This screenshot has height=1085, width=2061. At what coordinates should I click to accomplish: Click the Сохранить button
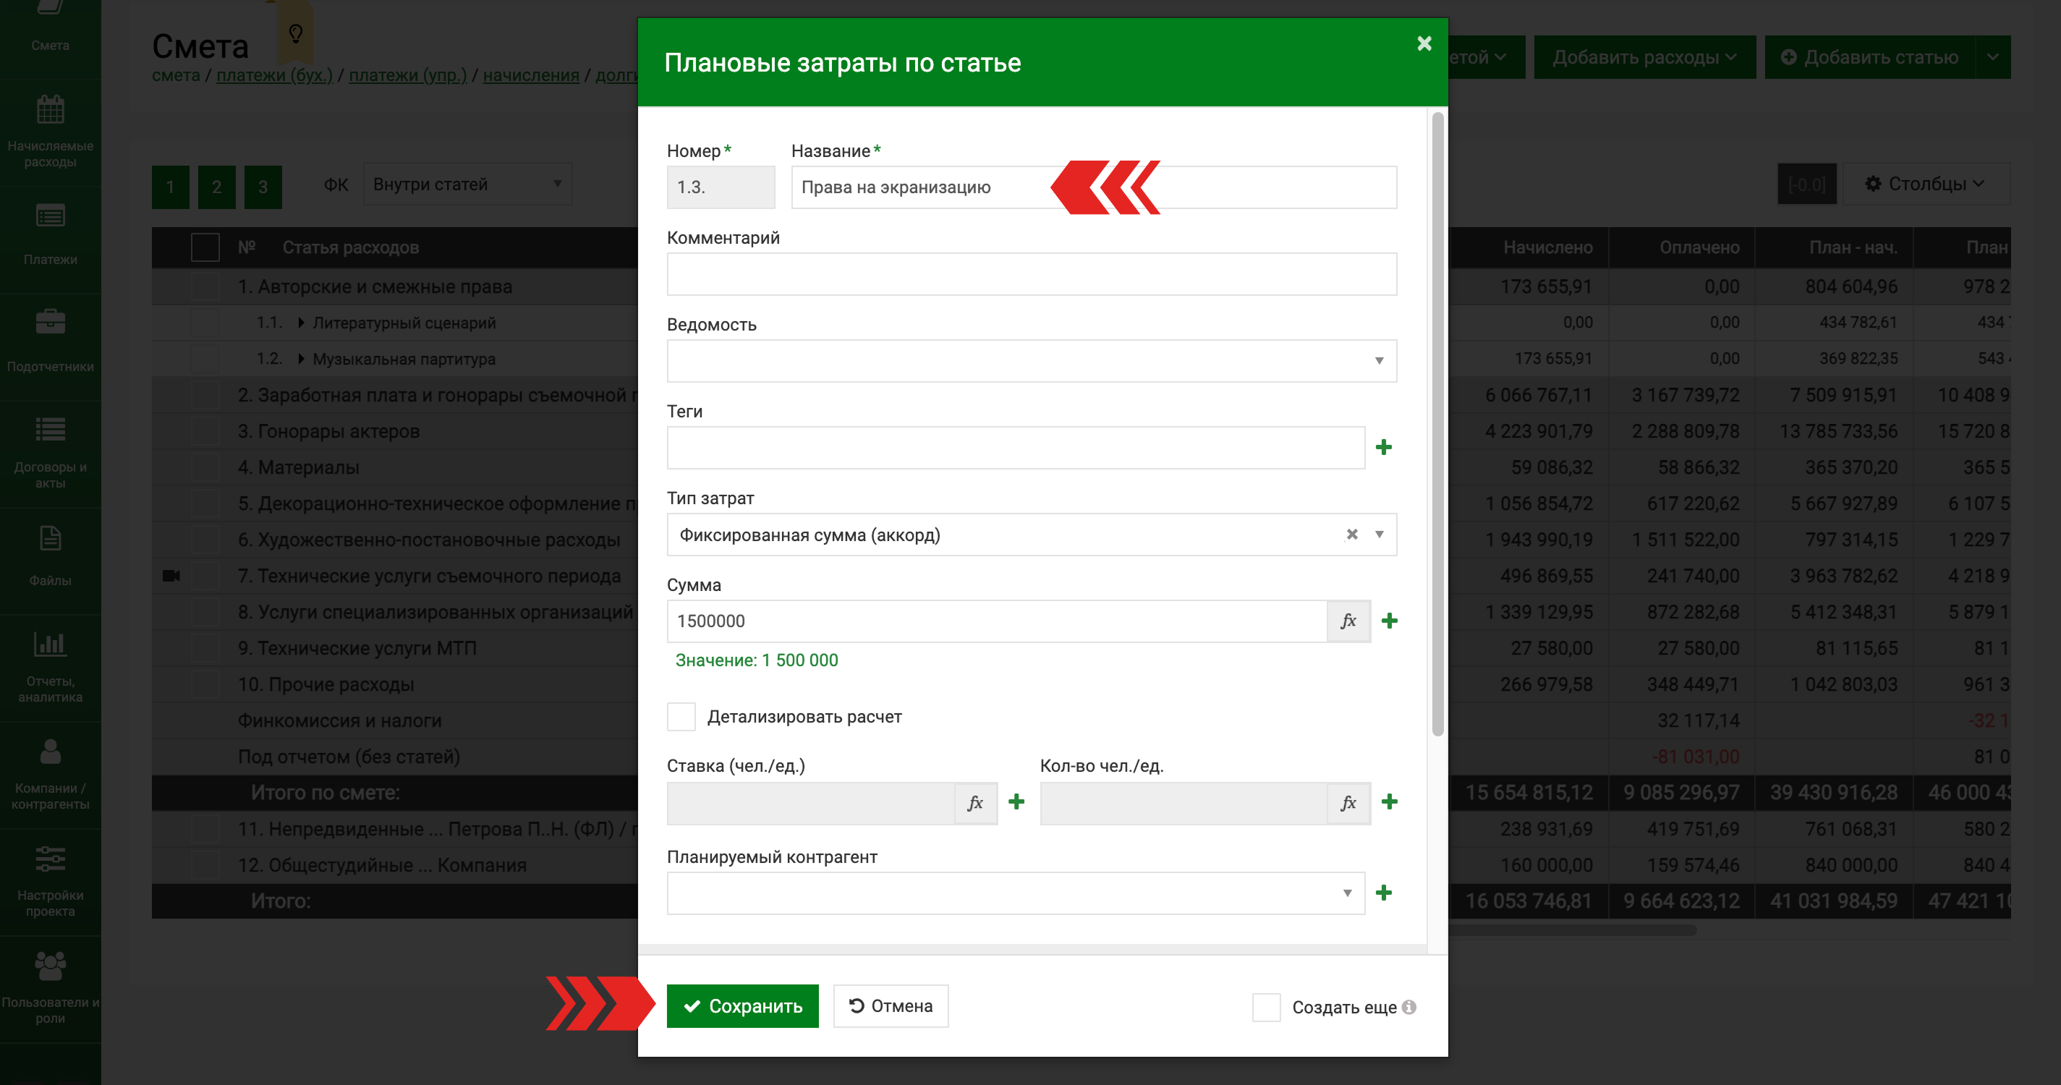[742, 1005]
